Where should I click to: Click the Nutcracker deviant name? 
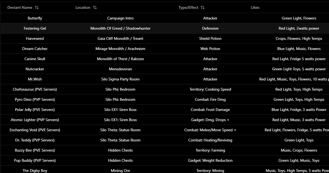click(35, 69)
